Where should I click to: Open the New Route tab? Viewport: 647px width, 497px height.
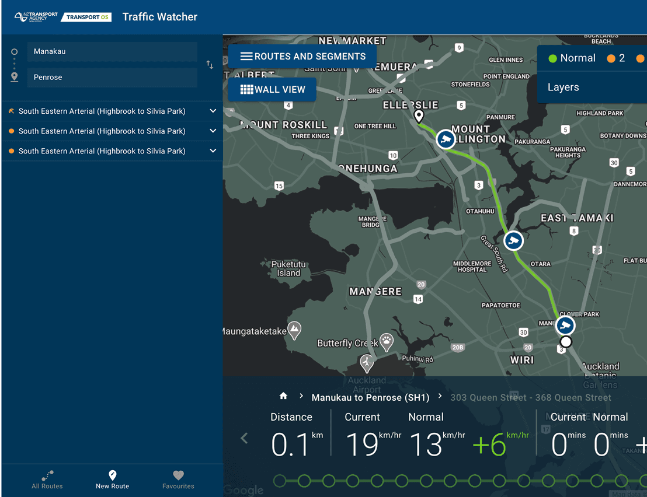coord(112,480)
